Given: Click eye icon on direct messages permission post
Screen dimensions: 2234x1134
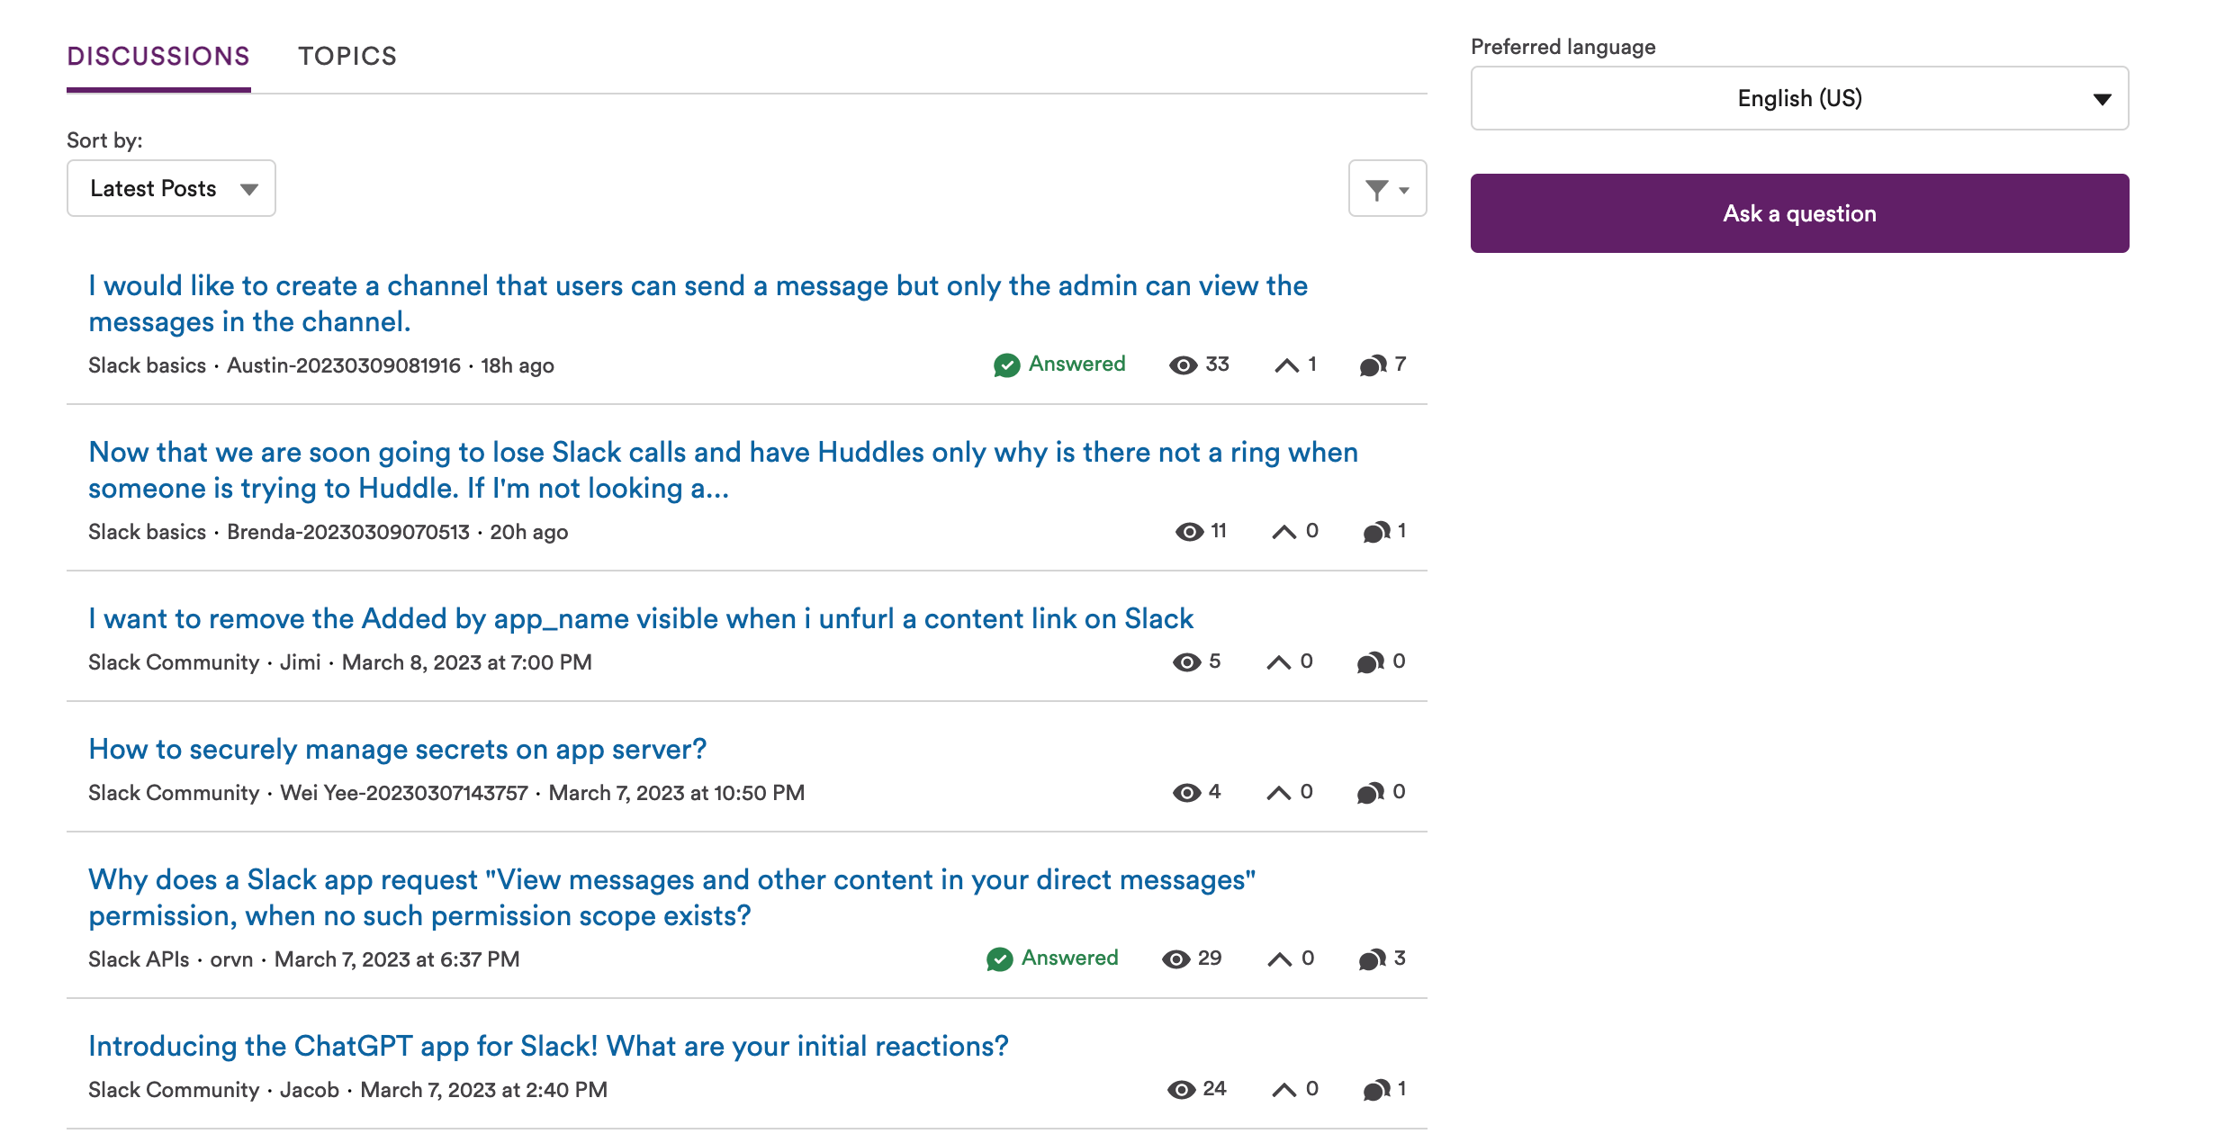Looking at the screenshot, I should click(1176, 959).
